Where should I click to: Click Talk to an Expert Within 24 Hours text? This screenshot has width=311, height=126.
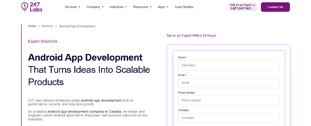[191, 36]
